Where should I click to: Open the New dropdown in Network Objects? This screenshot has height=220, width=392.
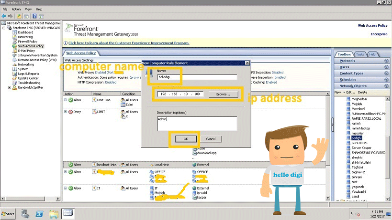coord(339,93)
